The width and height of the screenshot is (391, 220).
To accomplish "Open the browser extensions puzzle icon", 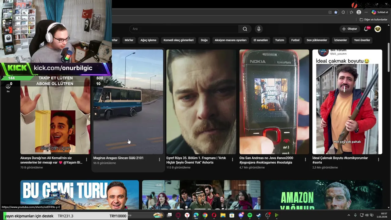I will pyautogui.click(x=343, y=12).
